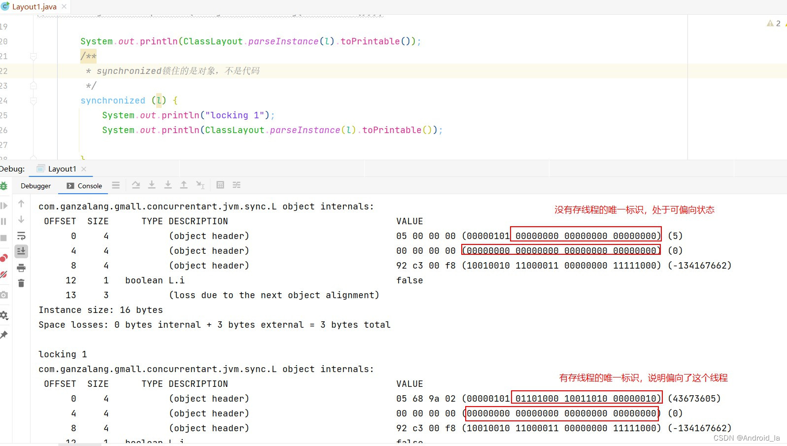Open the Layout1.java editor tab
This screenshot has height=446, width=787.
click(34, 7)
